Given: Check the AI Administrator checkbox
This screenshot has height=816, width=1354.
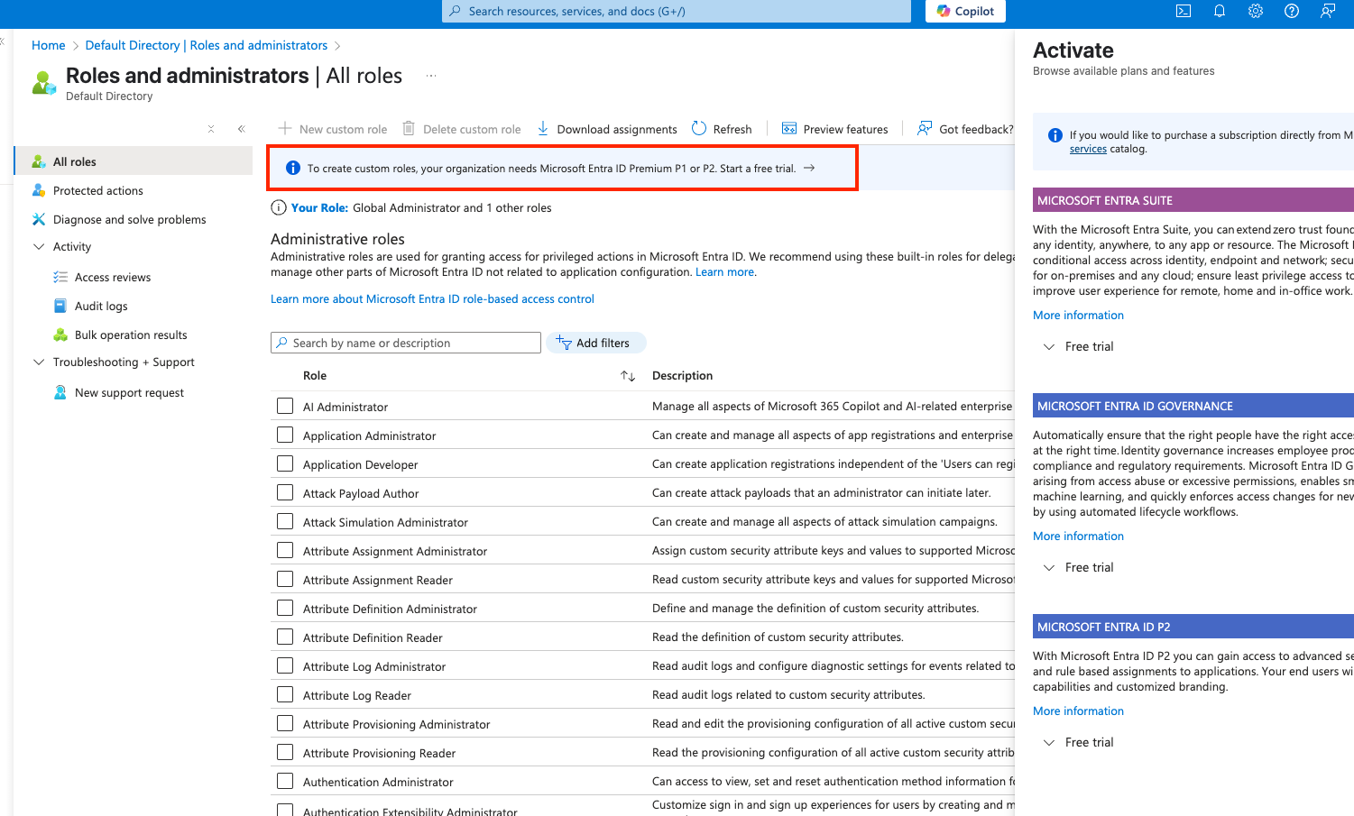Looking at the screenshot, I should coord(285,407).
